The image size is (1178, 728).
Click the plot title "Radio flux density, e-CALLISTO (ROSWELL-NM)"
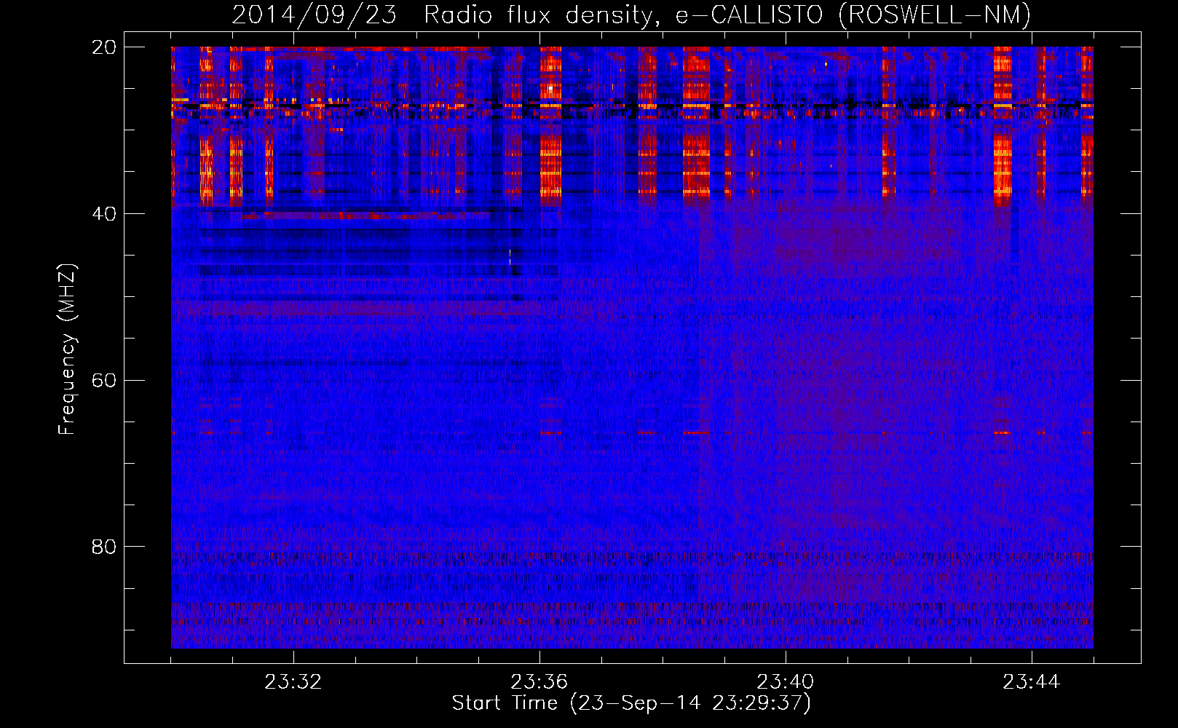click(727, 15)
